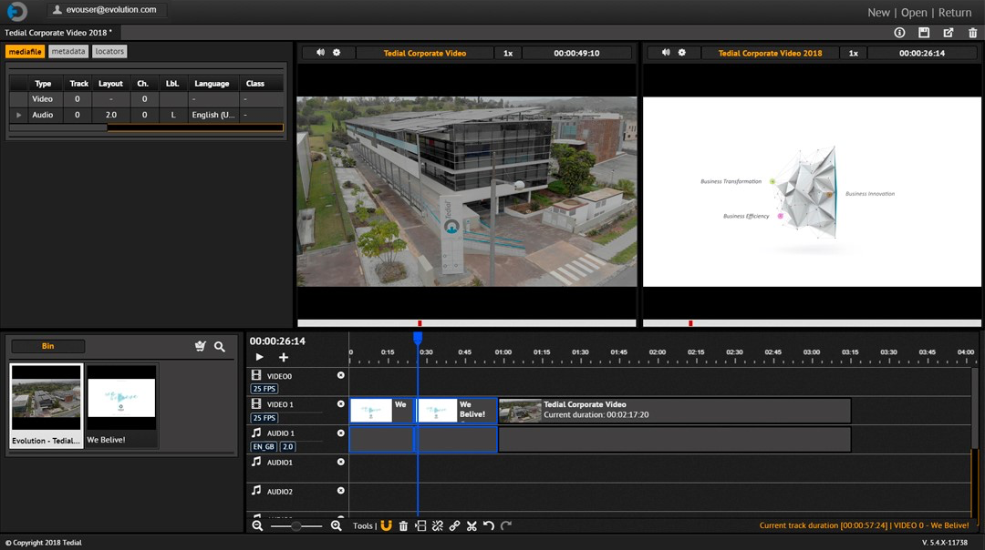Click the Bin panel header
This screenshot has width=985, height=550.
pos(47,346)
